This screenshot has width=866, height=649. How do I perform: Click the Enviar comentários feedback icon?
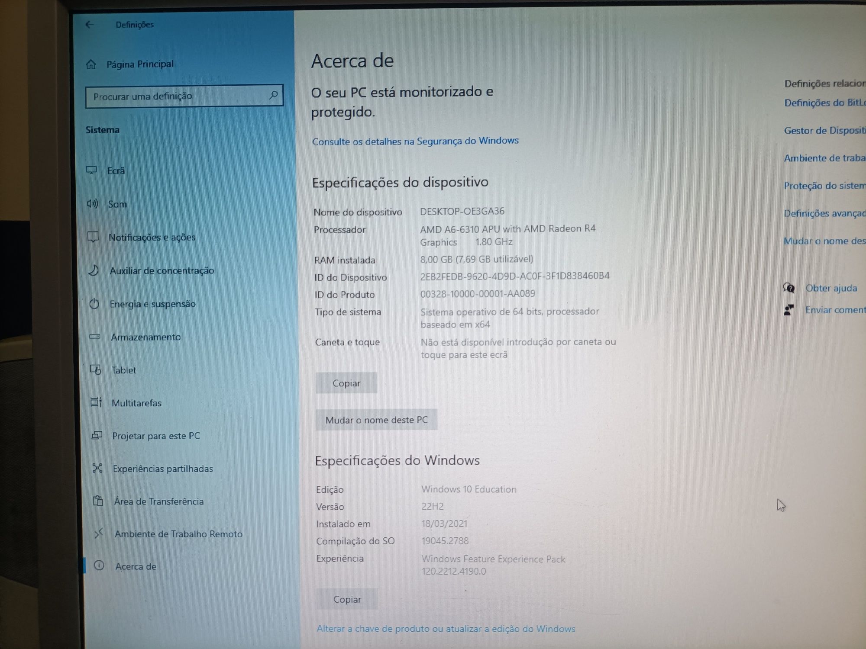(789, 310)
